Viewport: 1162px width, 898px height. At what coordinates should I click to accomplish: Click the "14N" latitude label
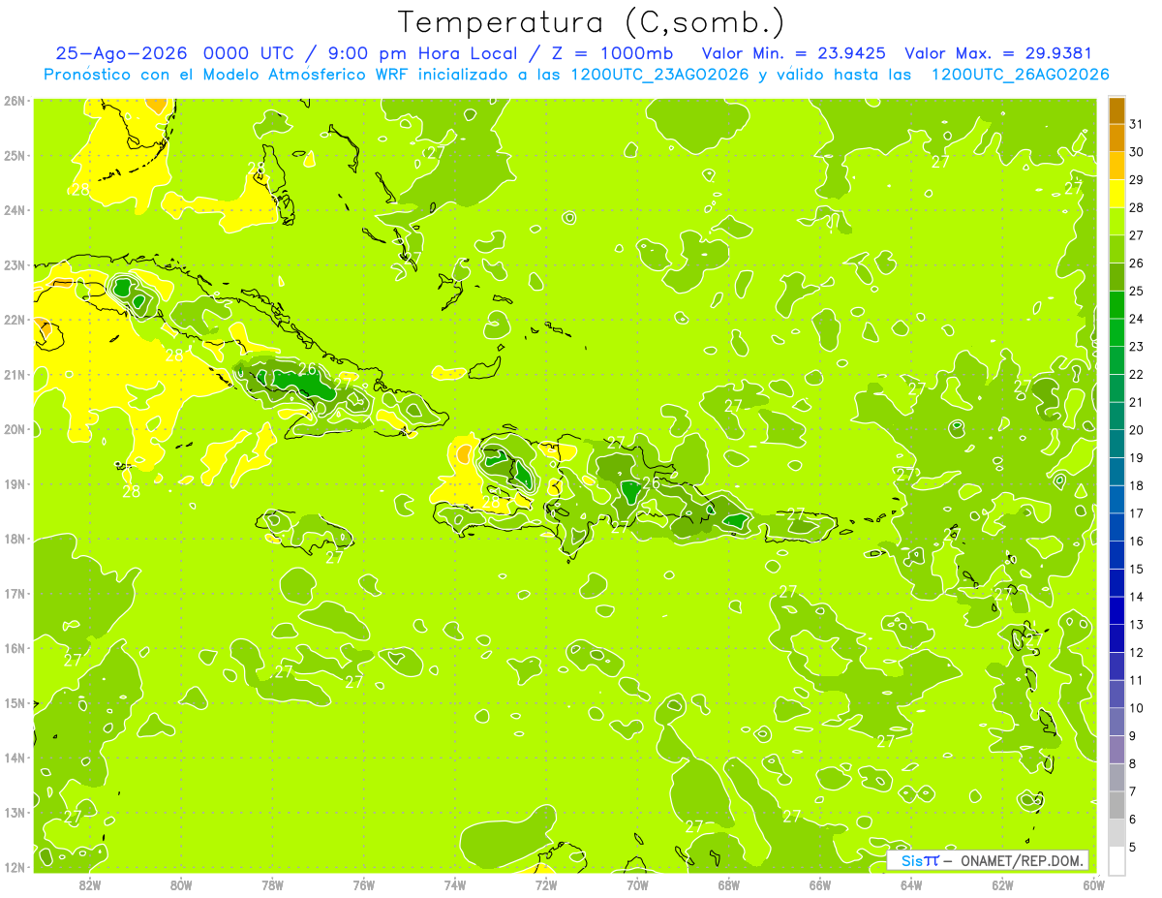(15, 758)
